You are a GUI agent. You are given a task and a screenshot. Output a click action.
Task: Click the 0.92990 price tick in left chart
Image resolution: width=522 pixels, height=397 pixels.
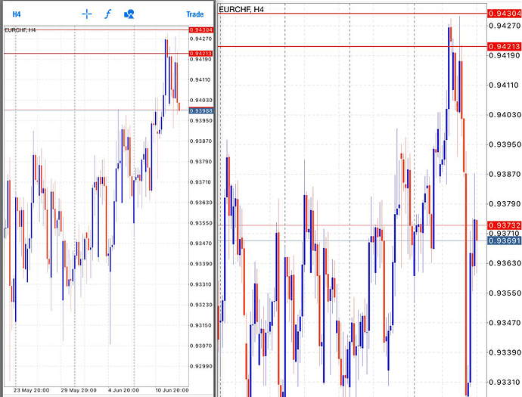[x=200, y=366]
